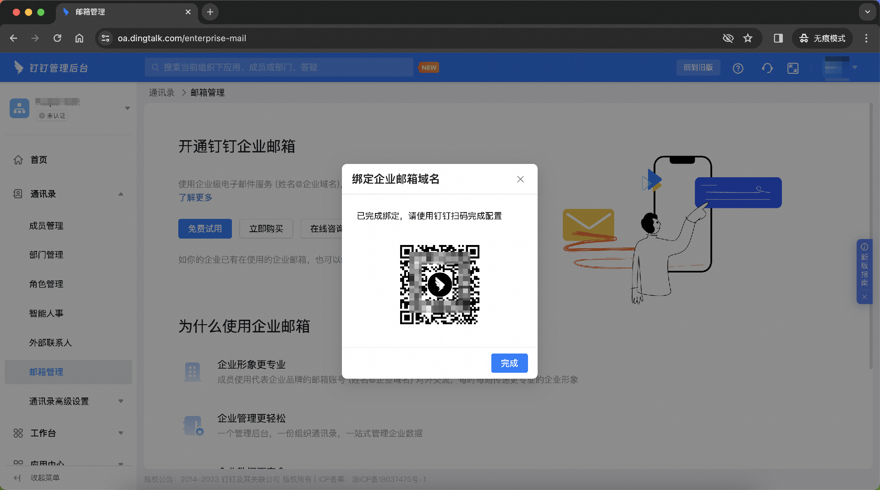Click the 完成 button in the dialog

[x=509, y=363]
